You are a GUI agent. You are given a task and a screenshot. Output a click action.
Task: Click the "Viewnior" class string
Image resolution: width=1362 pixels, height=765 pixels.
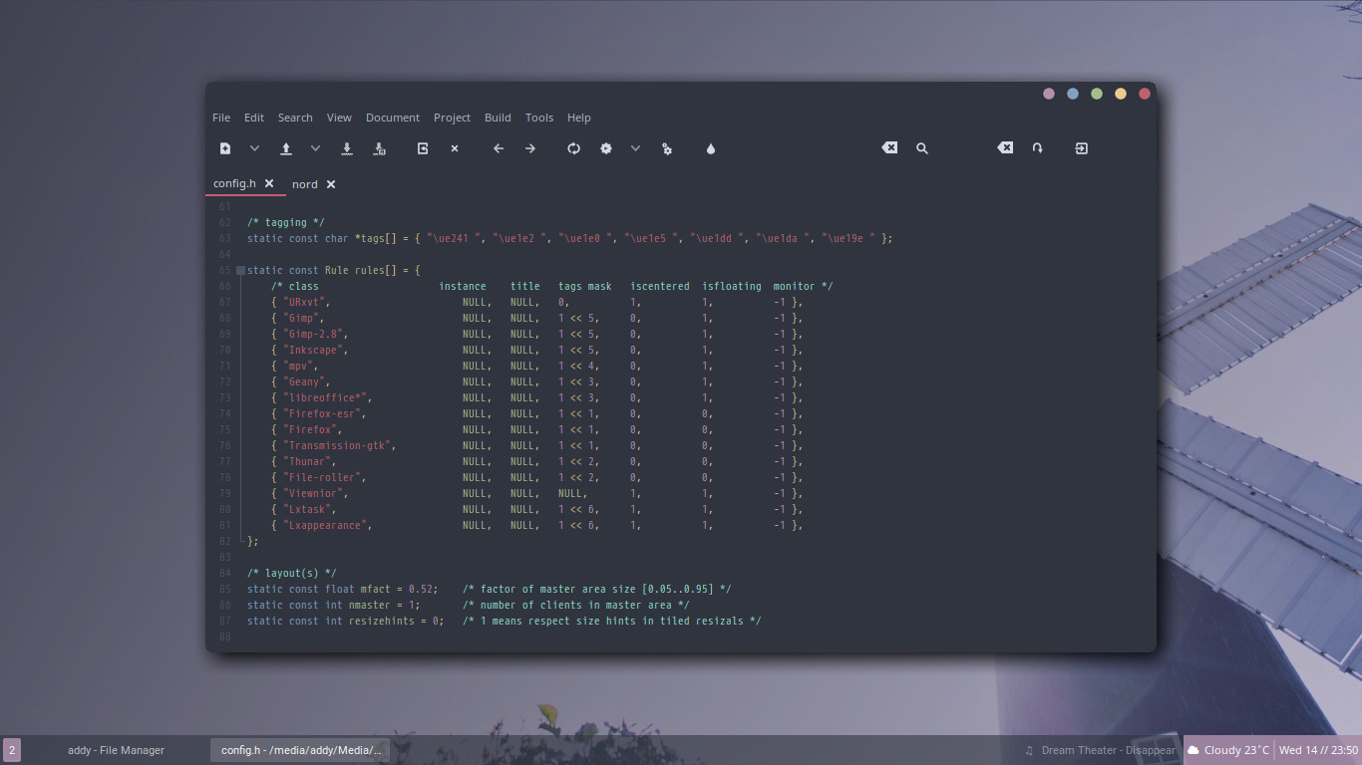point(314,493)
